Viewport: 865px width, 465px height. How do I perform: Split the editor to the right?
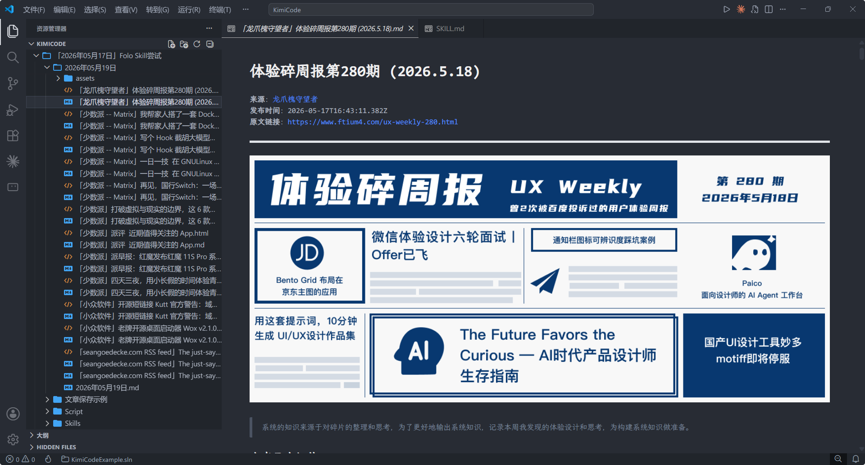tap(769, 9)
